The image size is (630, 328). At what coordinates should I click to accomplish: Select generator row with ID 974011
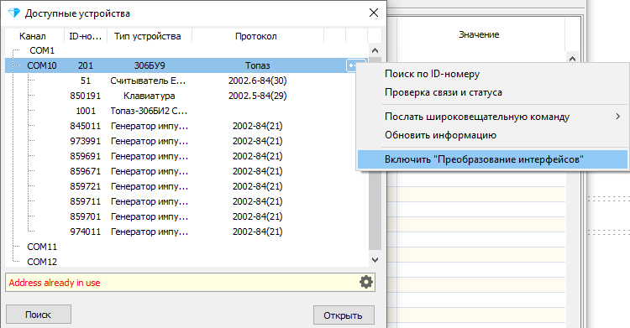tap(186, 232)
